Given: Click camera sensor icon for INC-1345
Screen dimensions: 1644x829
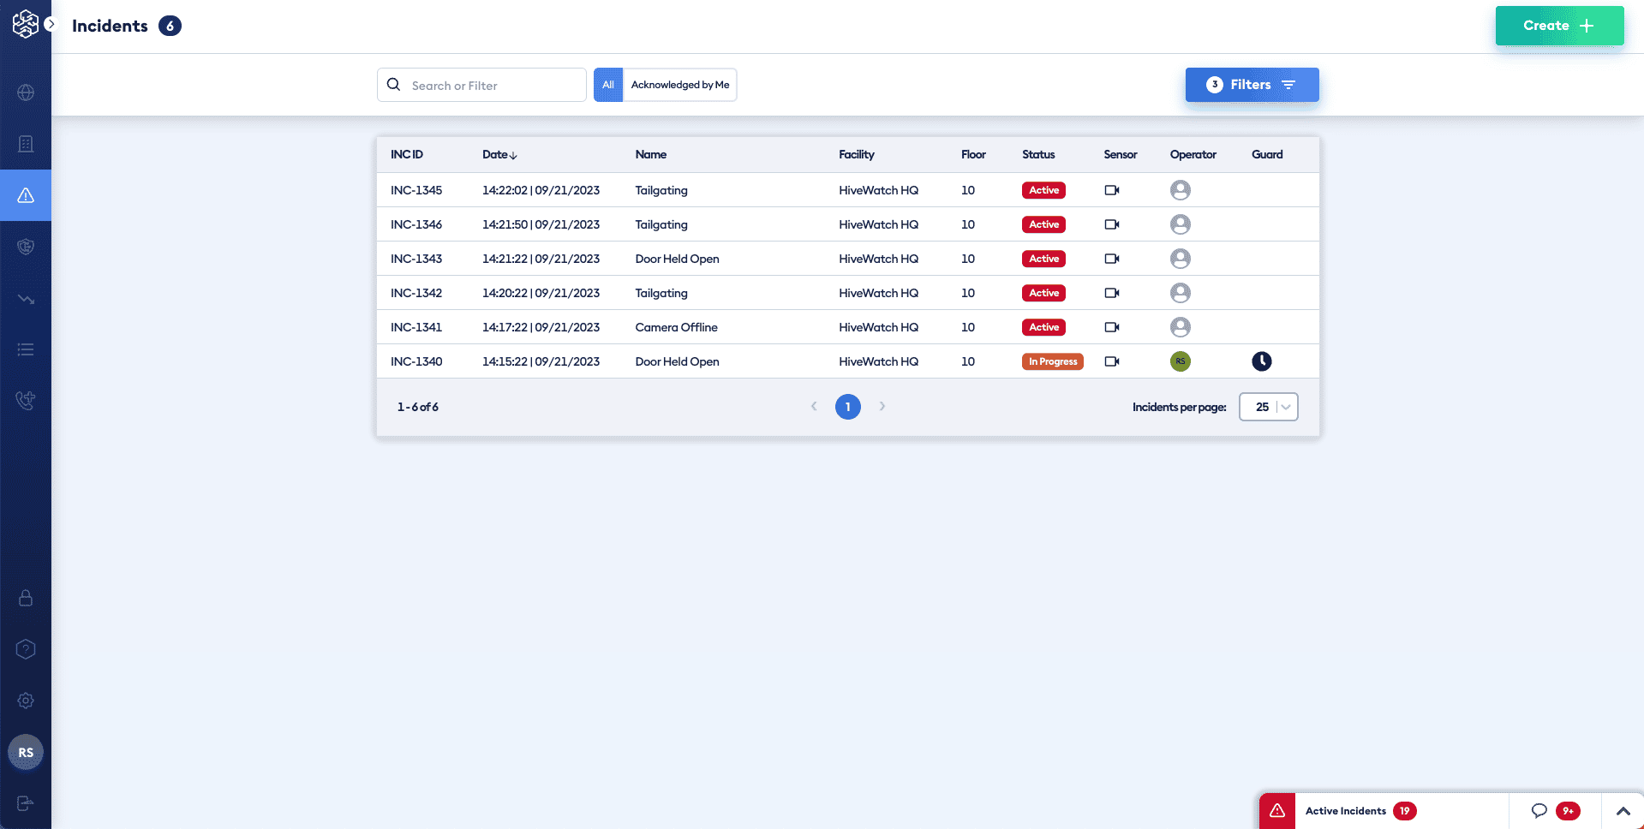Looking at the screenshot, I should (x=1112, y=190).
